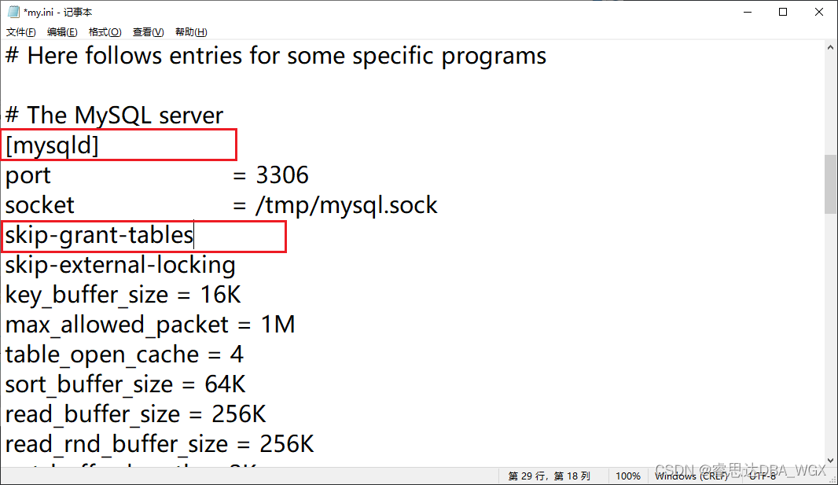
Task: Click on socket path /tmp/mysql.sock
Action: click(x=347, y=206)
